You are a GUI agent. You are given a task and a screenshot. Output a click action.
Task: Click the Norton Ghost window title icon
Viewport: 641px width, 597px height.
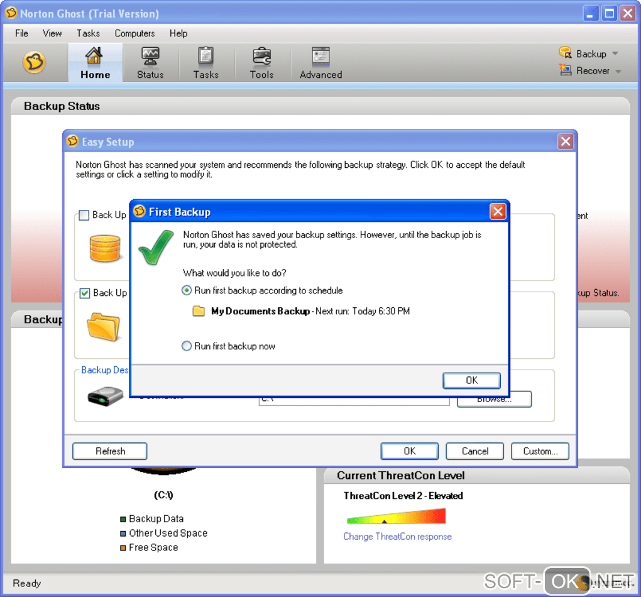(x=11, y=13)
